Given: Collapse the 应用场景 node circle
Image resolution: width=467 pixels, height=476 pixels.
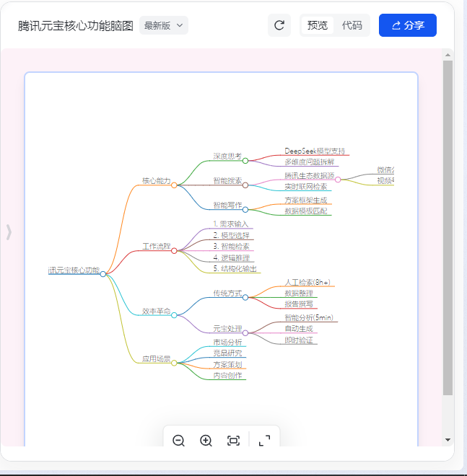Looking at the screenshot, I should pyautogui.click(x=174, y=363).
